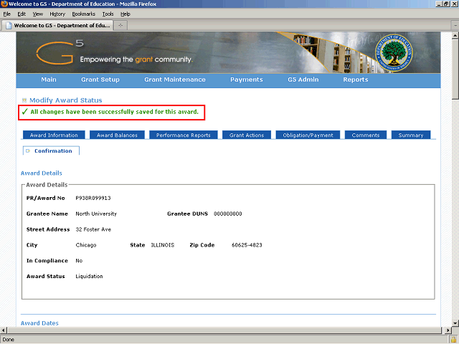The width and height of the screenshot is (459, 344).
Task: Click the horizontal scrollbar left arrow
Action: click(x=4, y=330)
